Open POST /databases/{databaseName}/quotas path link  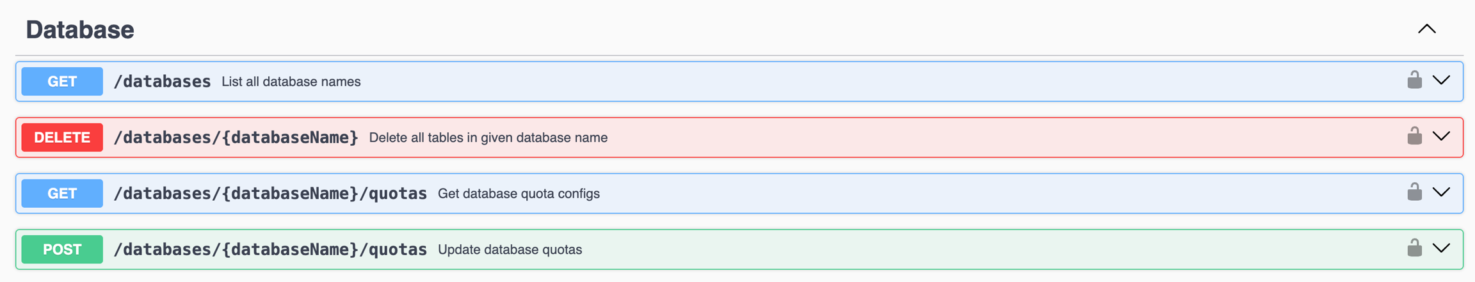270,249
